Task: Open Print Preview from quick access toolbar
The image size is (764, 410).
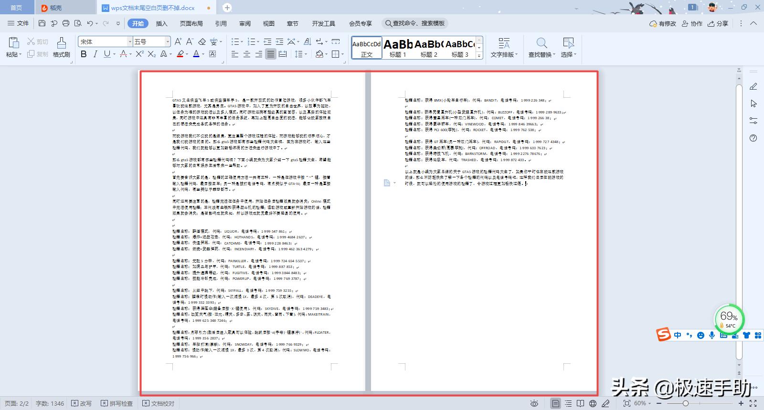Action: point(77,23)
